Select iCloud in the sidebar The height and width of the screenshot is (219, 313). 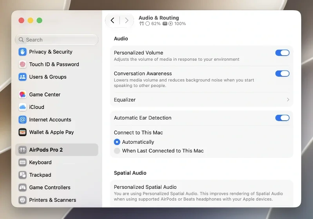point(57,107)
